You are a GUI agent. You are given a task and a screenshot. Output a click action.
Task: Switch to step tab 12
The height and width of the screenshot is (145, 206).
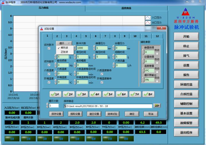tap(157, 36)
